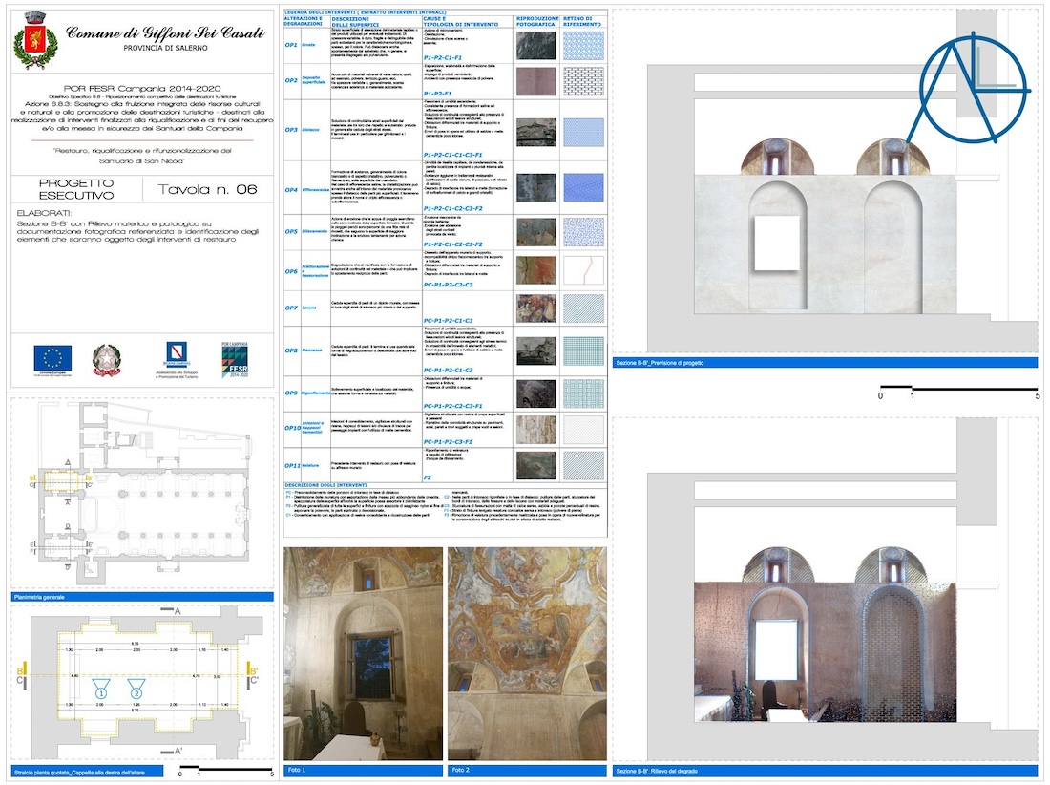Click 'Sezione B-B'_Previsione di progetto' caption bar
Image resolution: width=1050 pixels, height=785 pixels.
[x=824, y=363]
